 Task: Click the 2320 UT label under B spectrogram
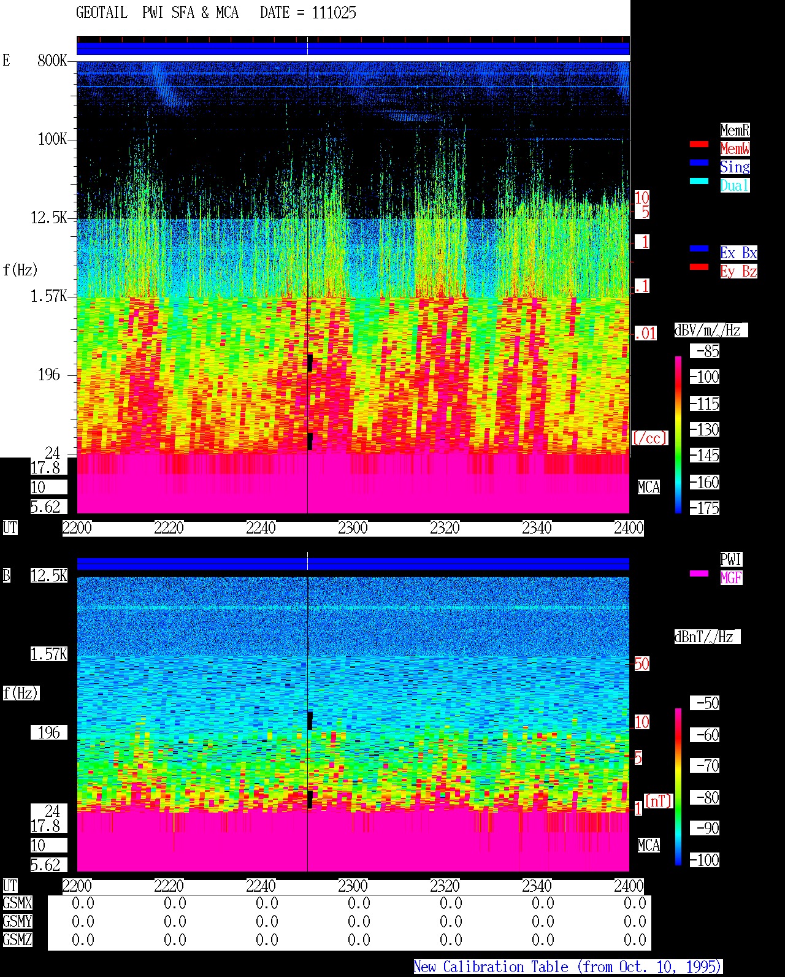(x=445, y=886)
